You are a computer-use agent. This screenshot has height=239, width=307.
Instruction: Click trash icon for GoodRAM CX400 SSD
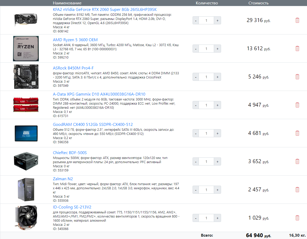click(297, 133)
